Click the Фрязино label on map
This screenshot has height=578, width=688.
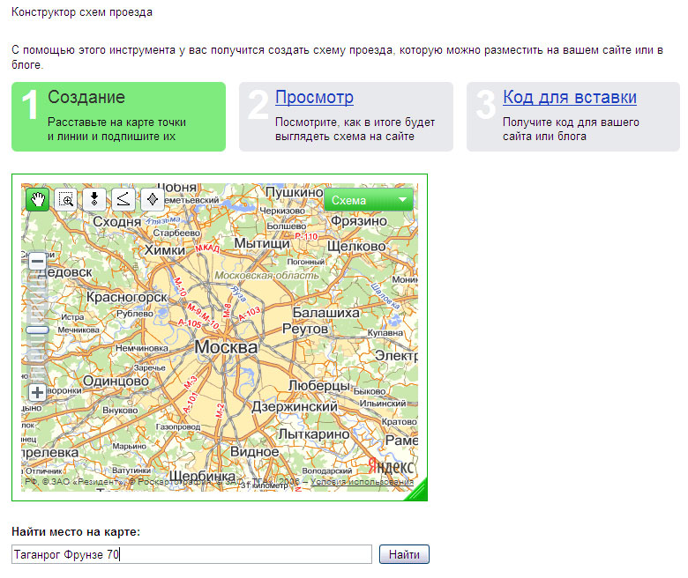[x=359, y=221]
